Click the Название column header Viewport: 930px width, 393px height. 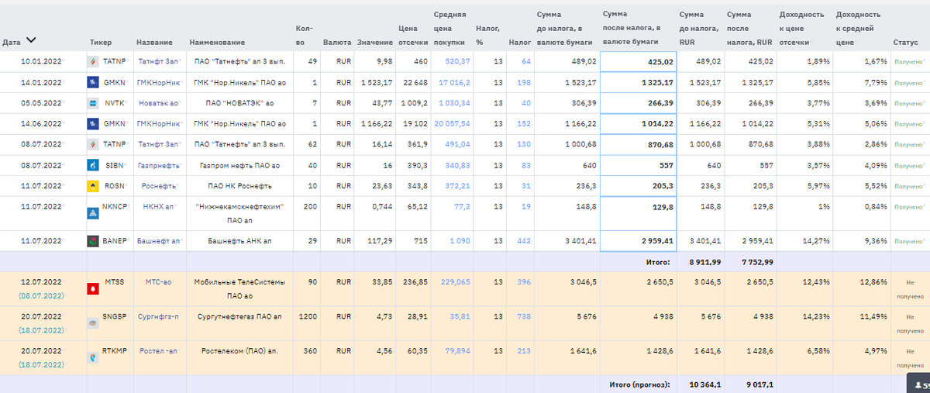[154, 42]
